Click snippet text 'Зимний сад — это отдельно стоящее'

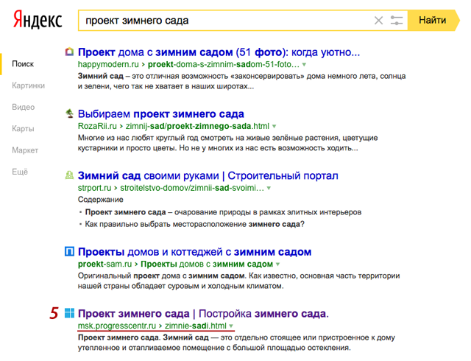[x=236, y=343]
